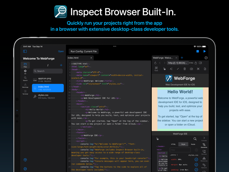Select the text inspection tool
The height and width of the screenshot is (172, 229).
coord(171,69)
